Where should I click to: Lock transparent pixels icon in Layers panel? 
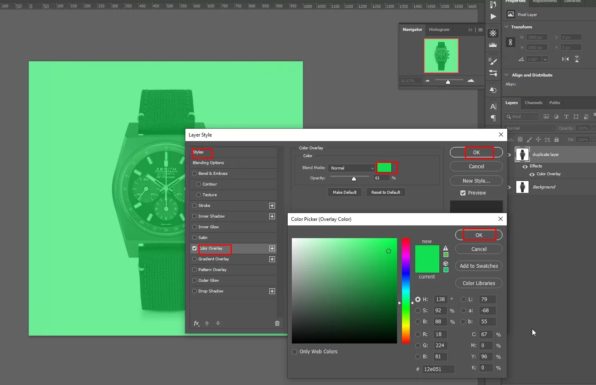520,139
